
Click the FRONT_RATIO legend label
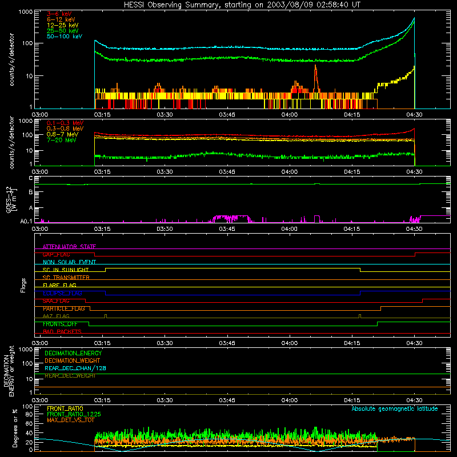tap(65, 408)
